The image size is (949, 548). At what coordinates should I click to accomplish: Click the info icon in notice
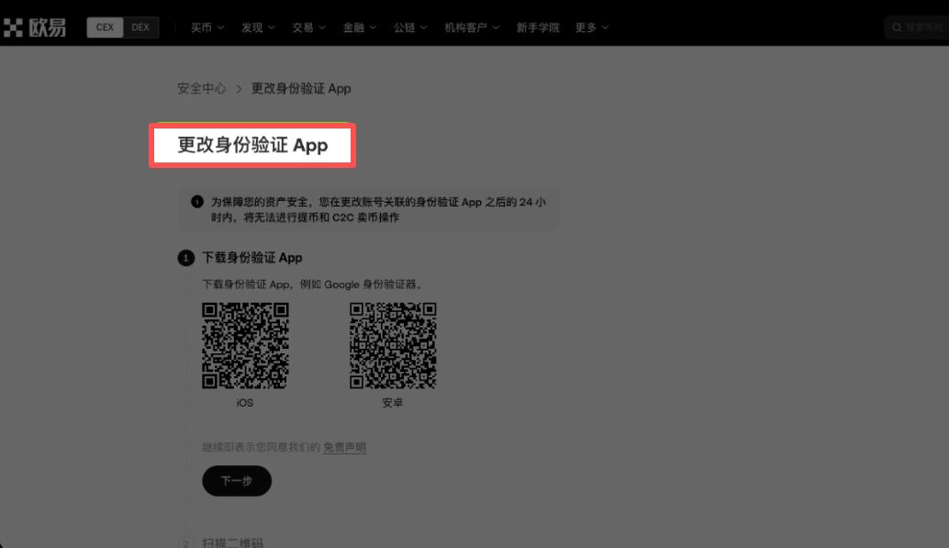point(196,202)
